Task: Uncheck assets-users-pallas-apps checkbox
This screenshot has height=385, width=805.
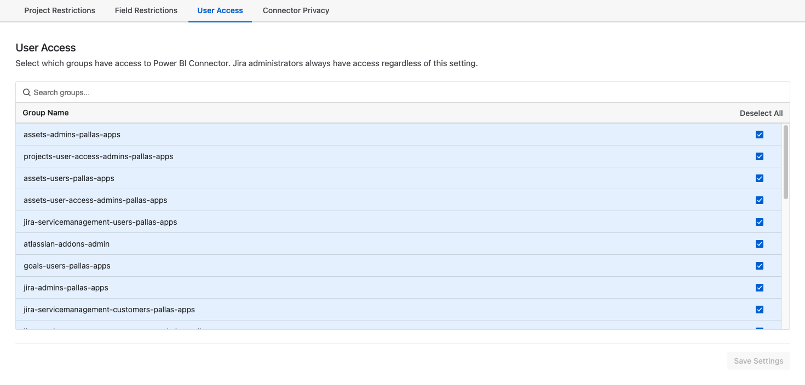Action: pos(760,178)
